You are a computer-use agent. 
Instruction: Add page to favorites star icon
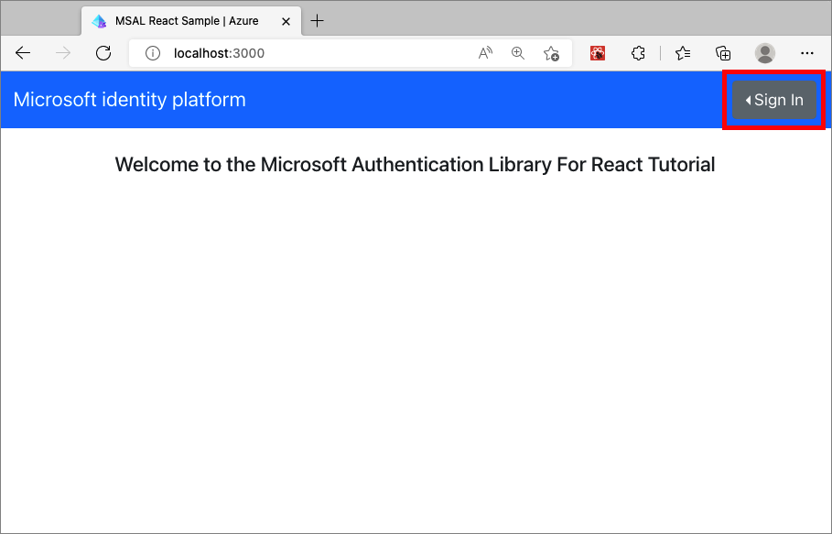(551, 53)
